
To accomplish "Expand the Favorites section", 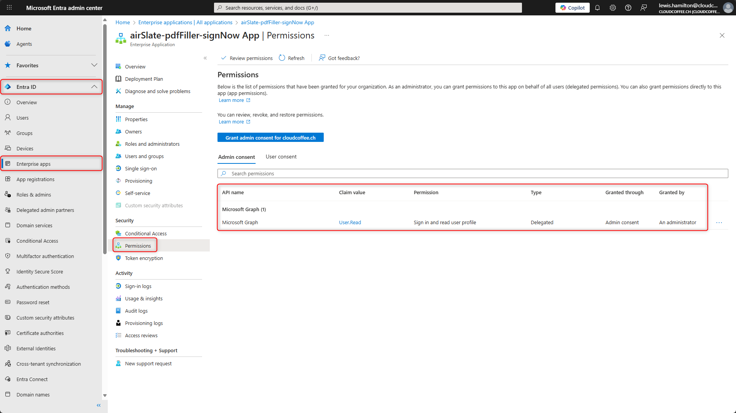I will click(51, 65).
